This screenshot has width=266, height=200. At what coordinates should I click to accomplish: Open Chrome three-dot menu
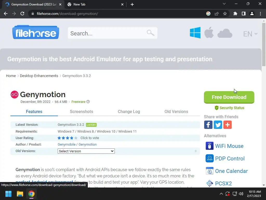click(x=260, y=14)
